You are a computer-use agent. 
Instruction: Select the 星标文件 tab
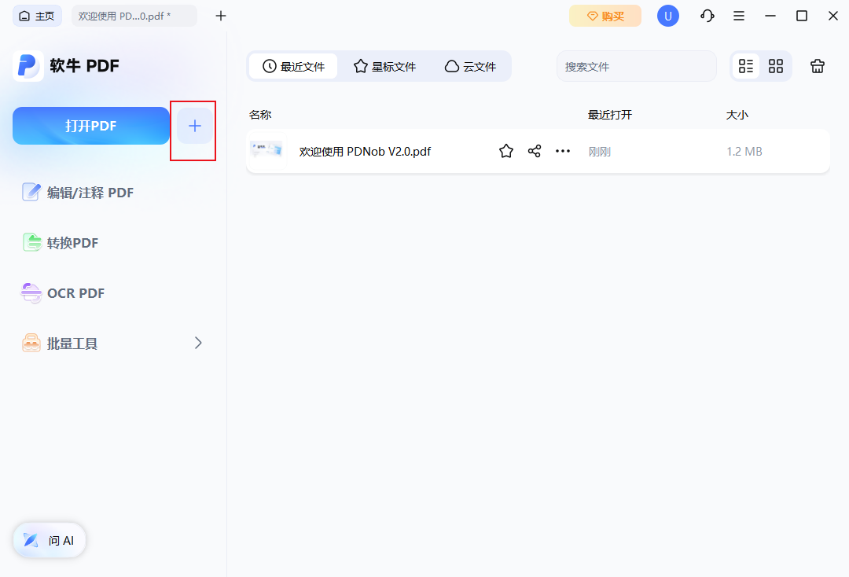click(384, 66)
